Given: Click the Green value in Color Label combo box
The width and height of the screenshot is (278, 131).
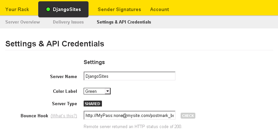Looking at the screenshot, I should pos(94,91).
